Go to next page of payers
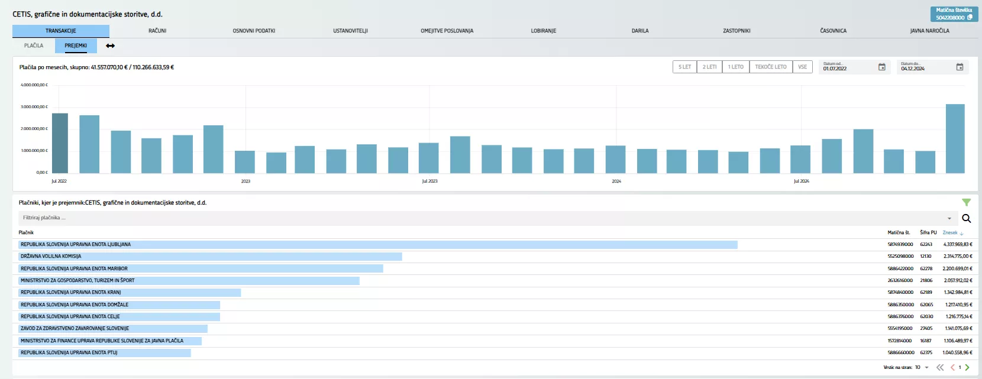This screenshot has height=379, width=982. (967, 367)
